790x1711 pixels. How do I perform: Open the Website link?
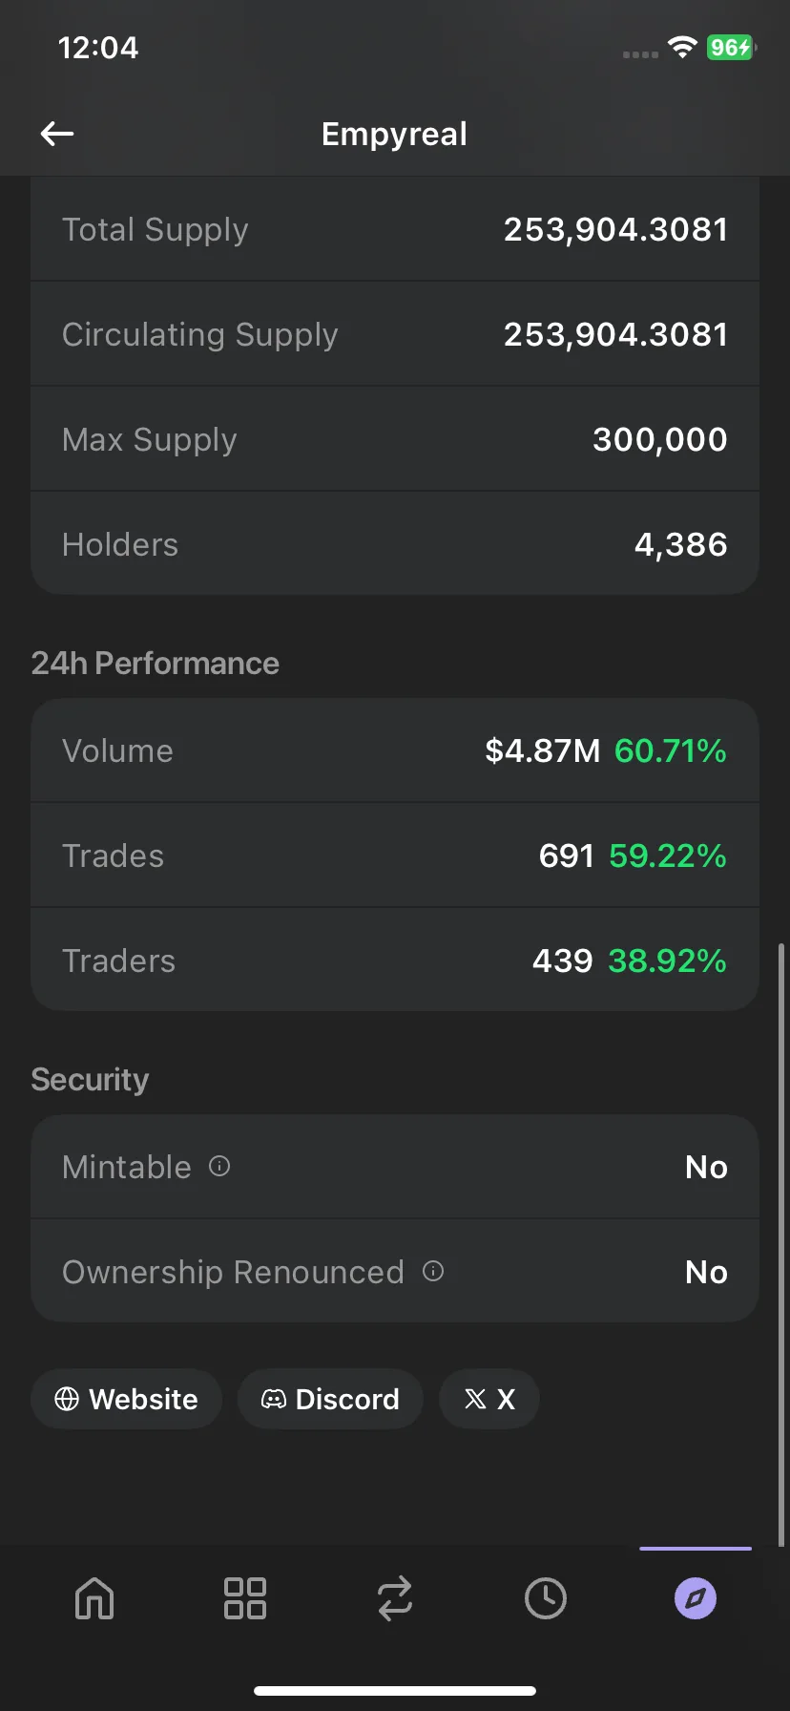(x=126, y=1399)
